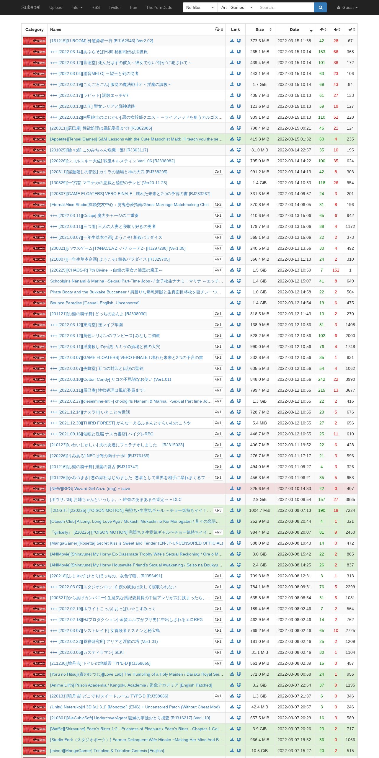
Task: Click Games category icon on Bounce Paradise row
Action: 35,303
